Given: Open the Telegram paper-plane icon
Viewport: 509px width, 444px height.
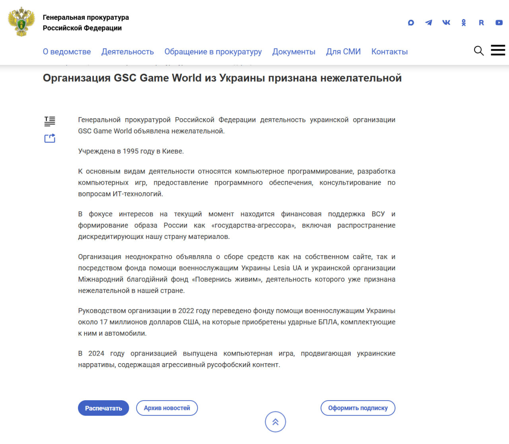Looking at the screenshot, I should pos(429,23).
